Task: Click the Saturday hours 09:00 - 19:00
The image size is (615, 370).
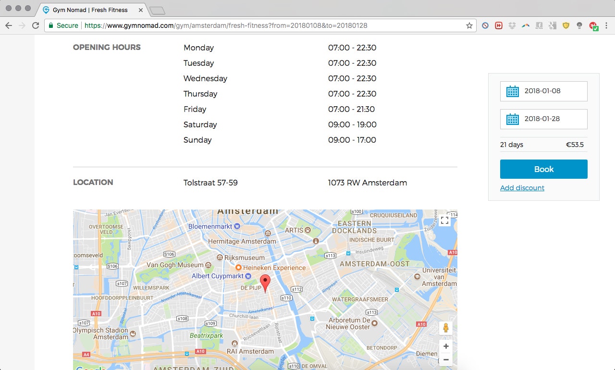Action: 352,124
